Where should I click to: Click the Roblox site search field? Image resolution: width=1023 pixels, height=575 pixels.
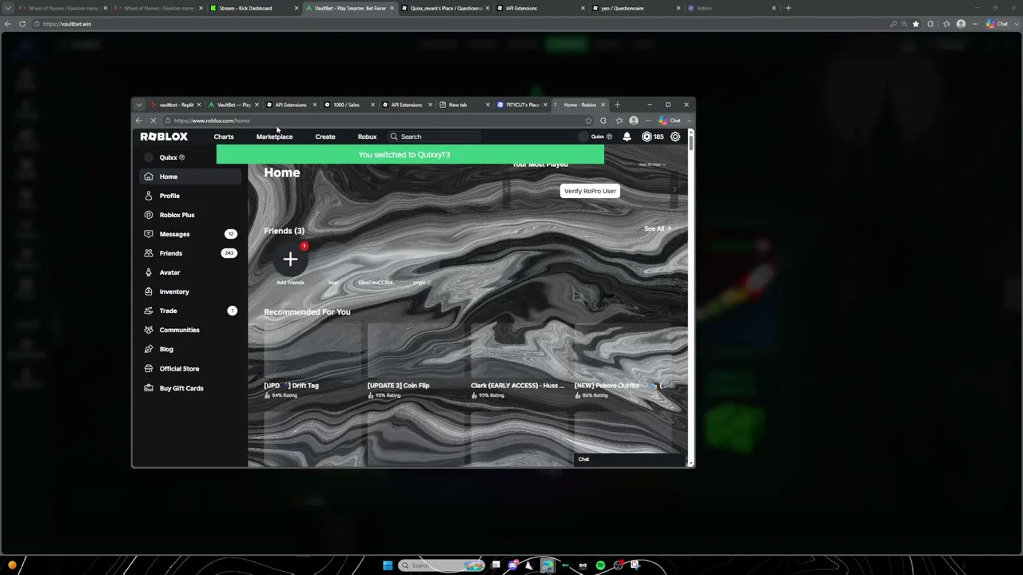[434, 137]
